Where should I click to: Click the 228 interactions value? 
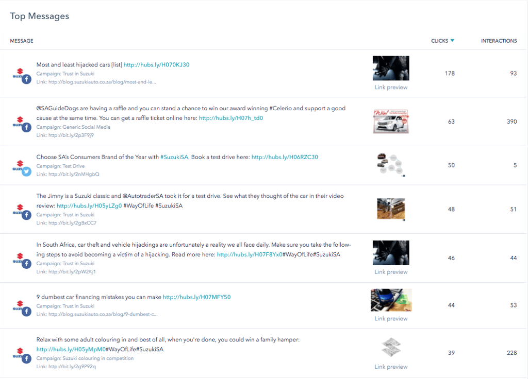click(x=512, y=353)
